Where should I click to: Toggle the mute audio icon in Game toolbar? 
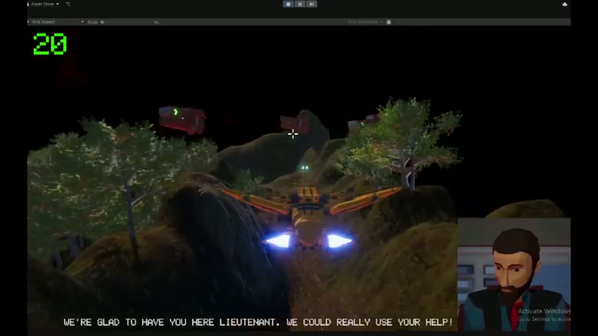point(389,22)
